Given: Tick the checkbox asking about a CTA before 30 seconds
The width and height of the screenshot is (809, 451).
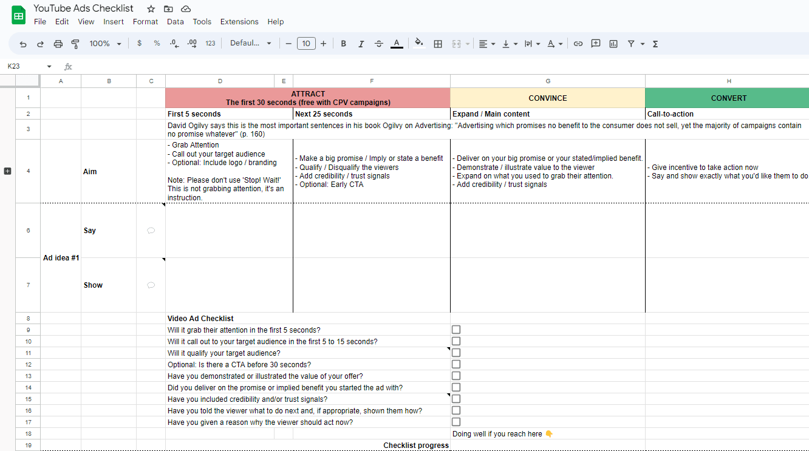Looking at the screenshot, I should tap(456, 364).
